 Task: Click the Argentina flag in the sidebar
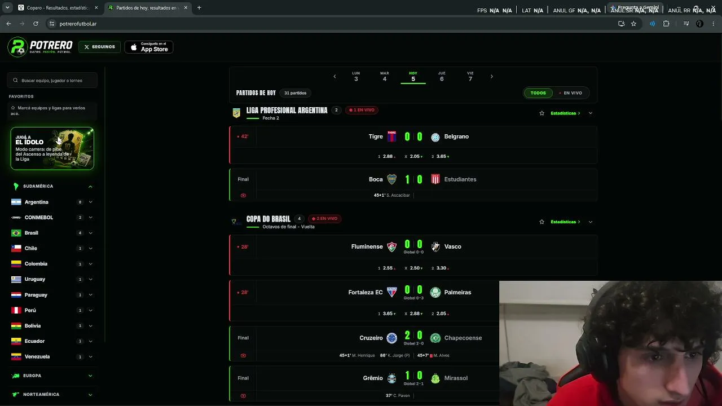[16, 202]
